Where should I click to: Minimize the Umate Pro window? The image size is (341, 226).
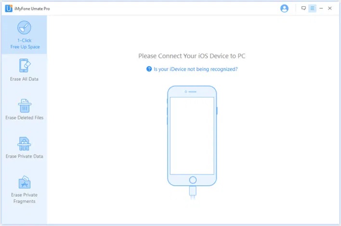coord(321,8)
